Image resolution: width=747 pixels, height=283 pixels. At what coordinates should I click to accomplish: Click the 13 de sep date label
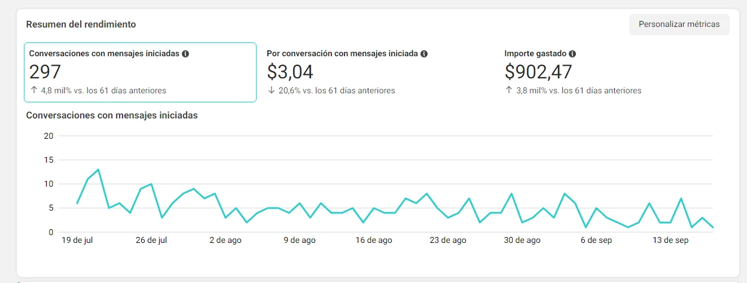670,241
